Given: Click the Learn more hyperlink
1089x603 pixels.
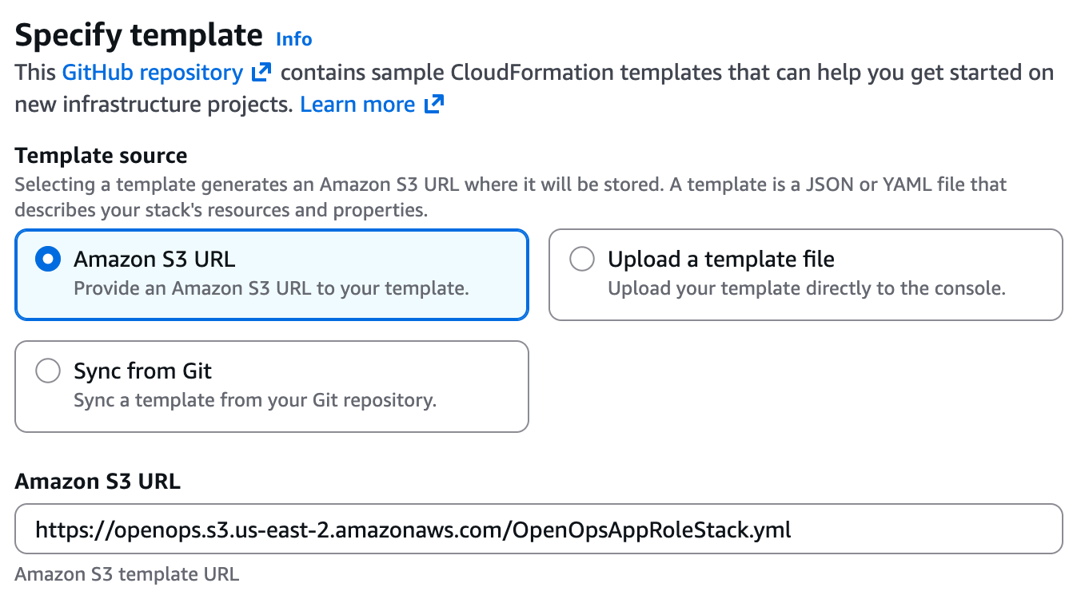Looking at the screenshot, I should [x=357, y=104].
